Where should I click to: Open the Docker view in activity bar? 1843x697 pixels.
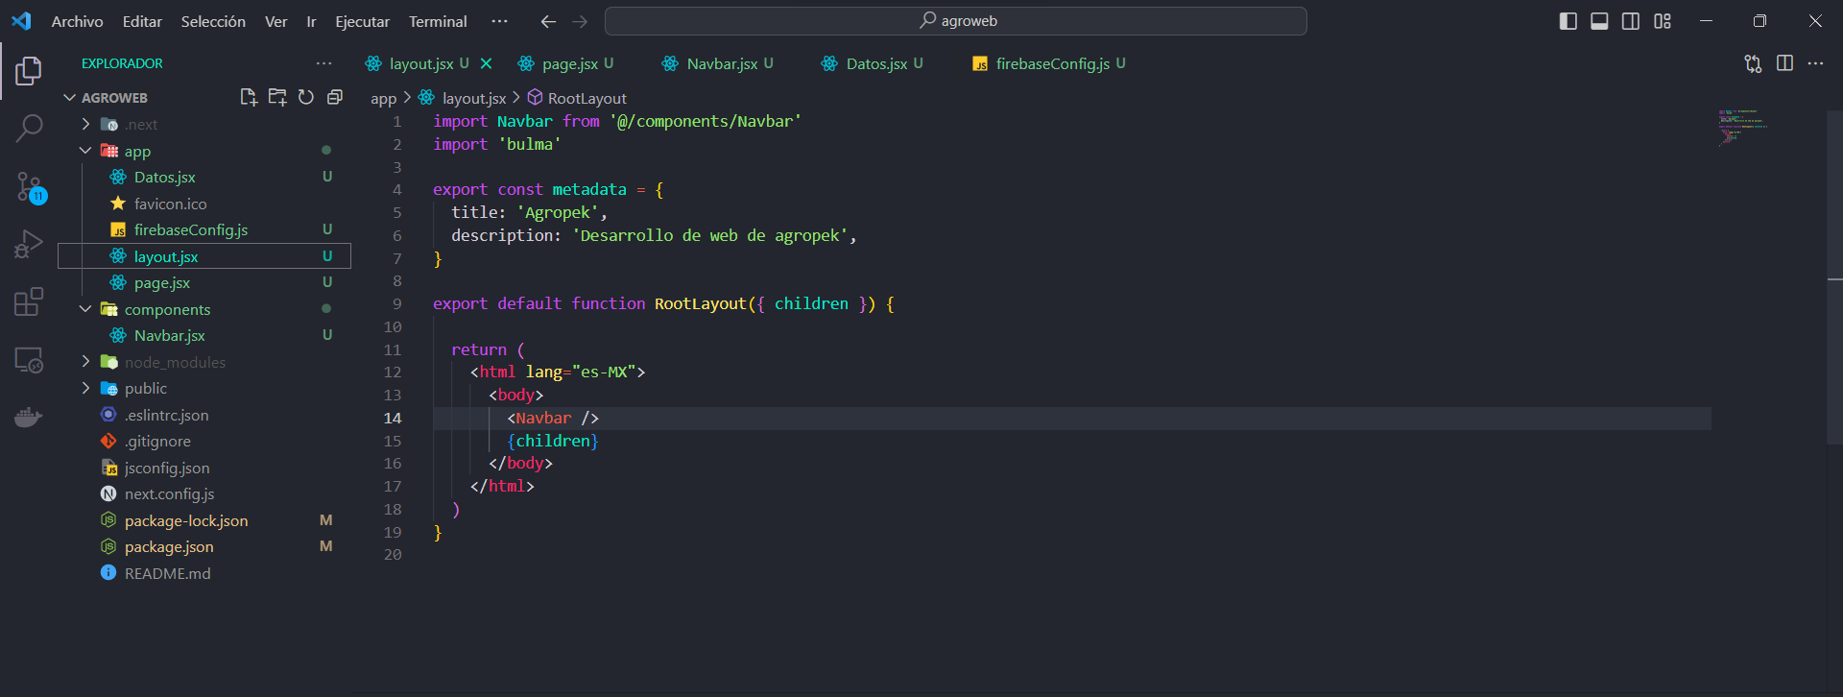[x=29, y=418]
